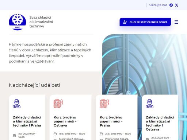Click the calendar icon beside 5.5. 2025 date
The height and width of the screenshot is (140, 187).
coord(14,135)
